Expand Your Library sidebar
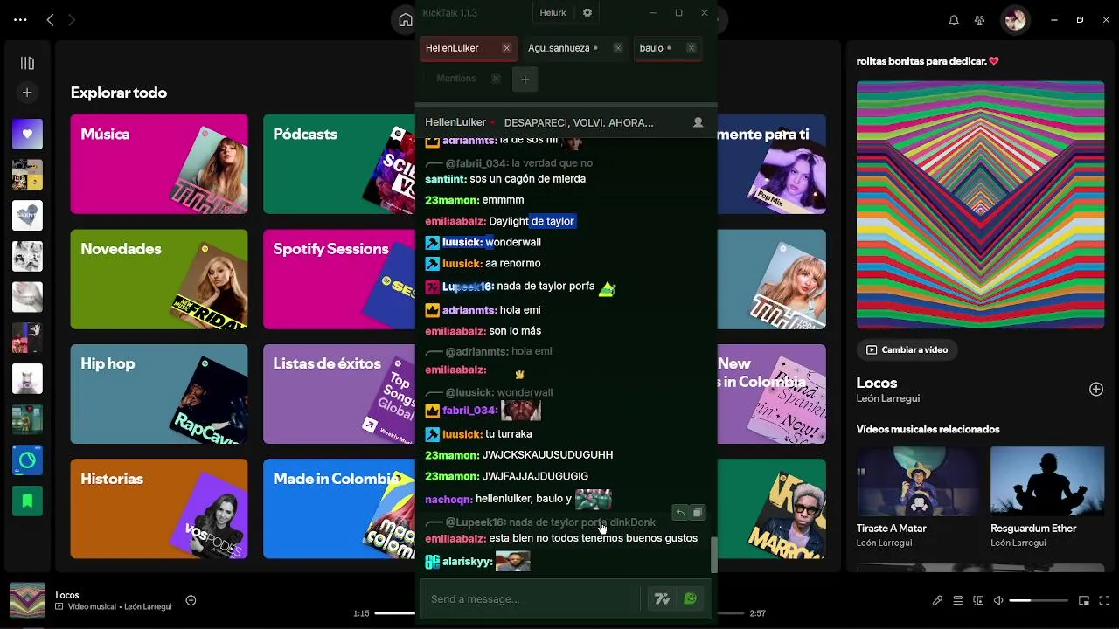 (27, 63)
